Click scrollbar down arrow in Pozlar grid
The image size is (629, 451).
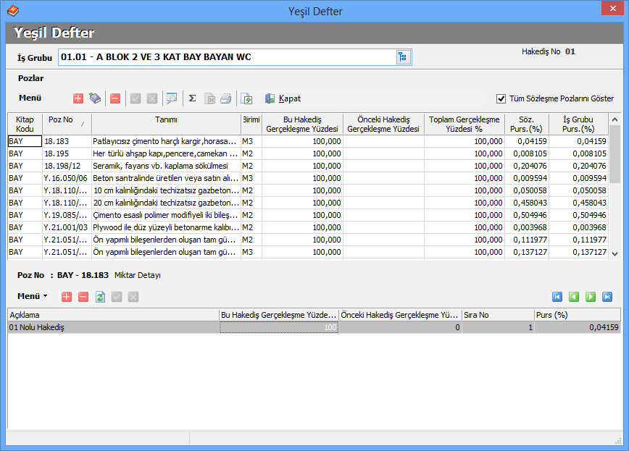[x=615, y=253]
